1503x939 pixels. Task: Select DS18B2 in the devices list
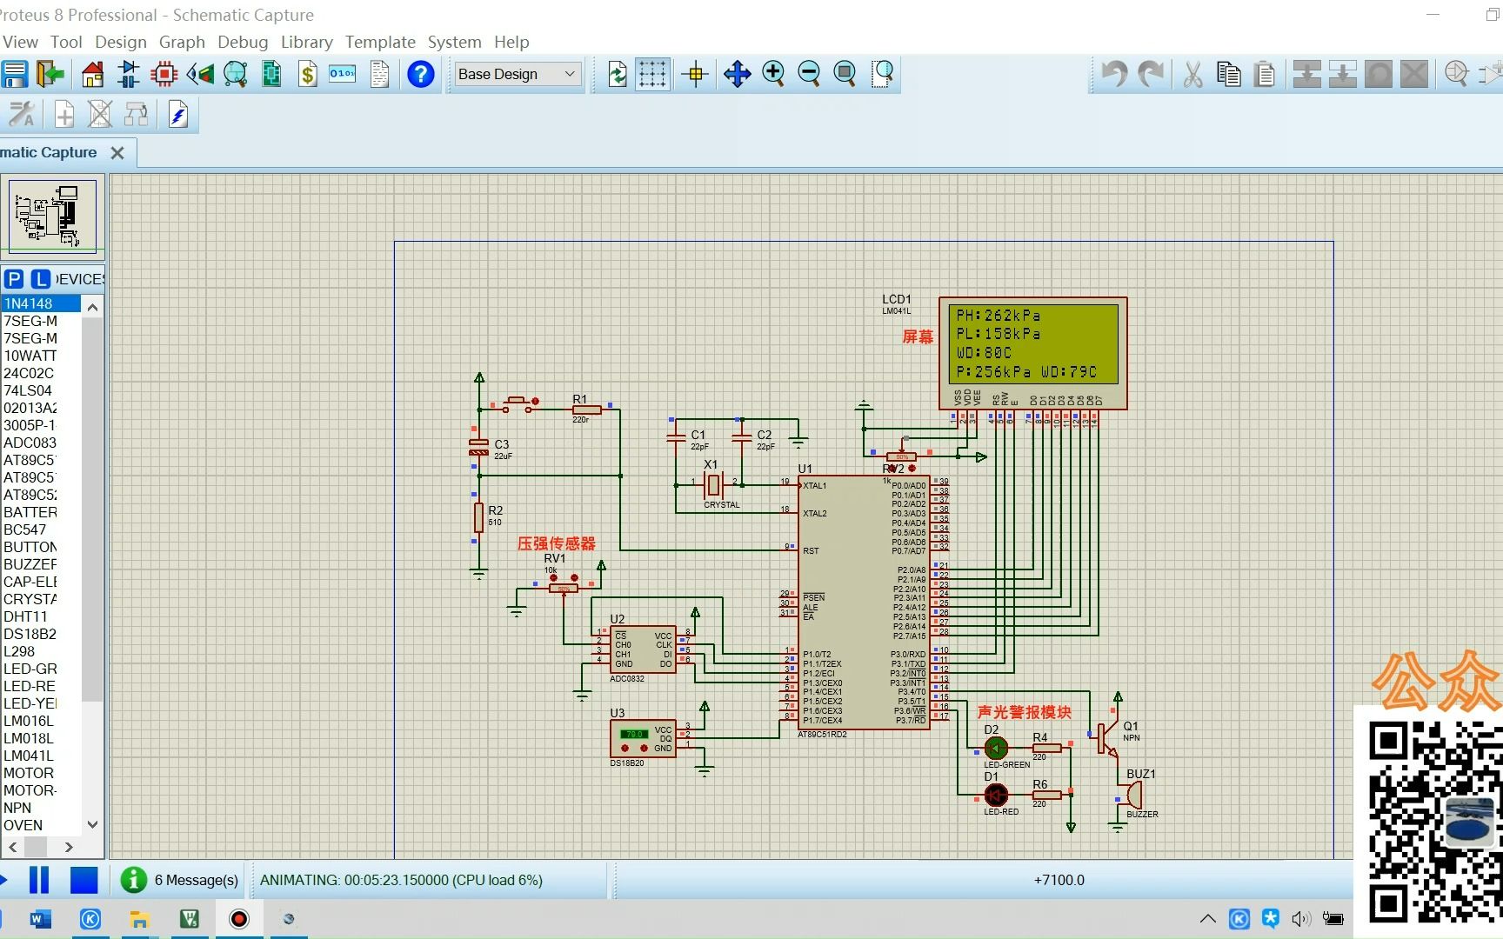[x=41, y=634]
